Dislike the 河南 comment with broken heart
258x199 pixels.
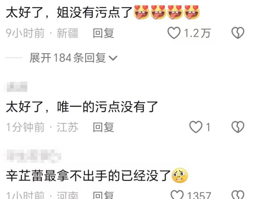[238, 195]
